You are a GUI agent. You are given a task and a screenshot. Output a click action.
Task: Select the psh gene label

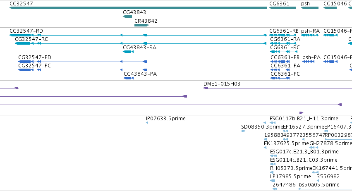tap(305, 4)
